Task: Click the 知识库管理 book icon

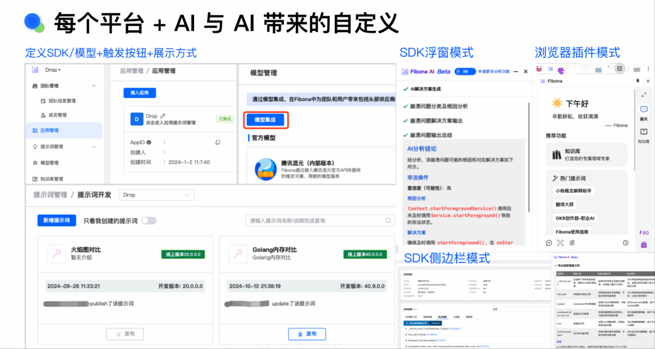Action: (35, 179)
